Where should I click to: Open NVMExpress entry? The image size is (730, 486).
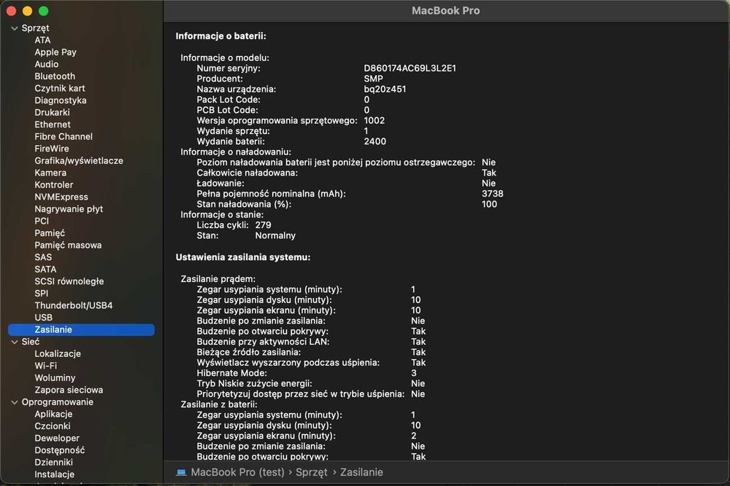coord(61,197)
